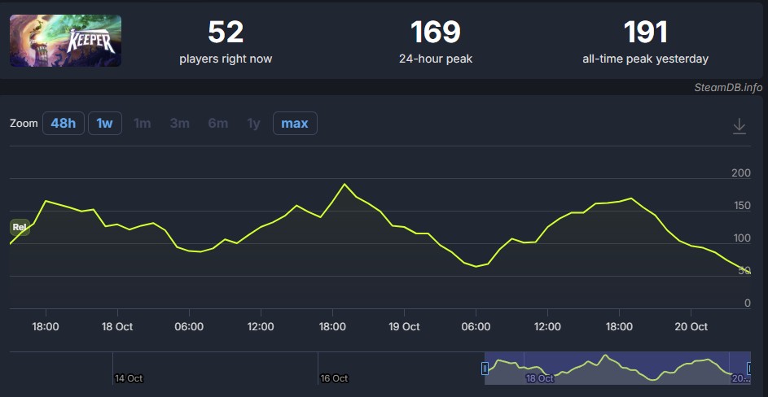Image resolution: width=768 pixels, height=397 pixels.
Task: Click the 14 Oct mark in navigator
Action: (x=129, y=378)
